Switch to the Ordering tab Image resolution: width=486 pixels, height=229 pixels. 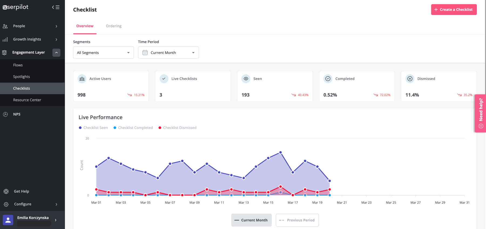(x=114, y=26)
